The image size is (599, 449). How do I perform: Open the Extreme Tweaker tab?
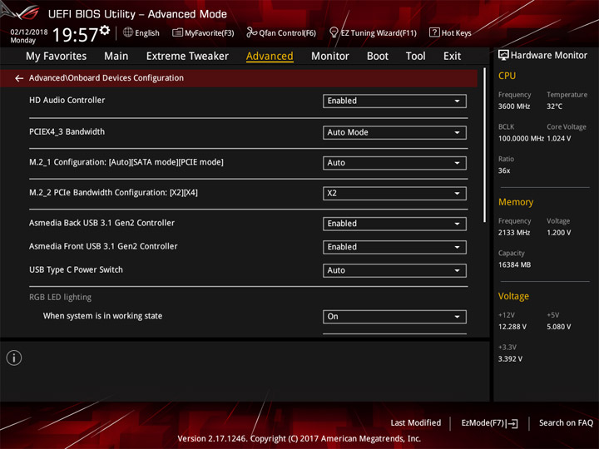(x=187, y=57)
